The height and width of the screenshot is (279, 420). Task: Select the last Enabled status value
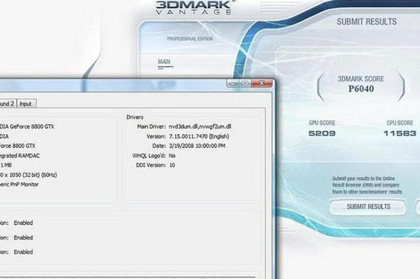tap(24, 252)
